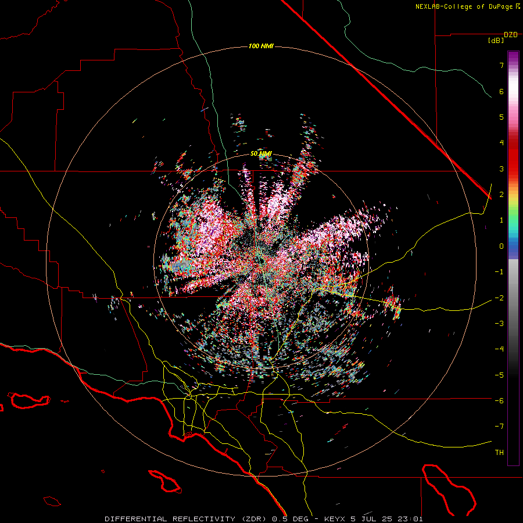Screen dimensions: 523x523
Task: Click the -1 value on the color scale
Action: [x=499, y=272]
